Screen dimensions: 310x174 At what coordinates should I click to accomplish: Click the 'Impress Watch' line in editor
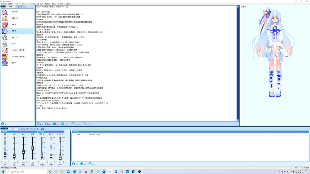tap(43, 91)
